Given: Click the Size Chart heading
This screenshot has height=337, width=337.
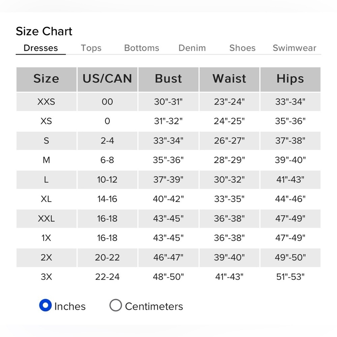Looking at the screenshot, I should pyautogui.click(x=44, y=31).
